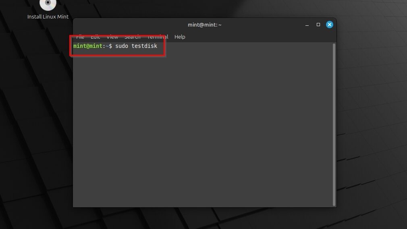Open the View menu
This screenshot has height=229, width=407.
click(112, 37)
